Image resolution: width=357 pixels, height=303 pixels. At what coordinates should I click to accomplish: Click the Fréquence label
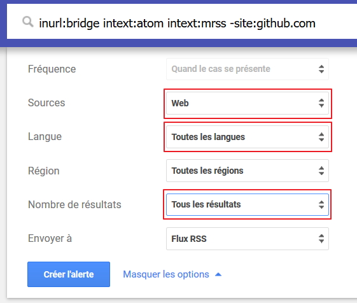click(x=52, y=69)
